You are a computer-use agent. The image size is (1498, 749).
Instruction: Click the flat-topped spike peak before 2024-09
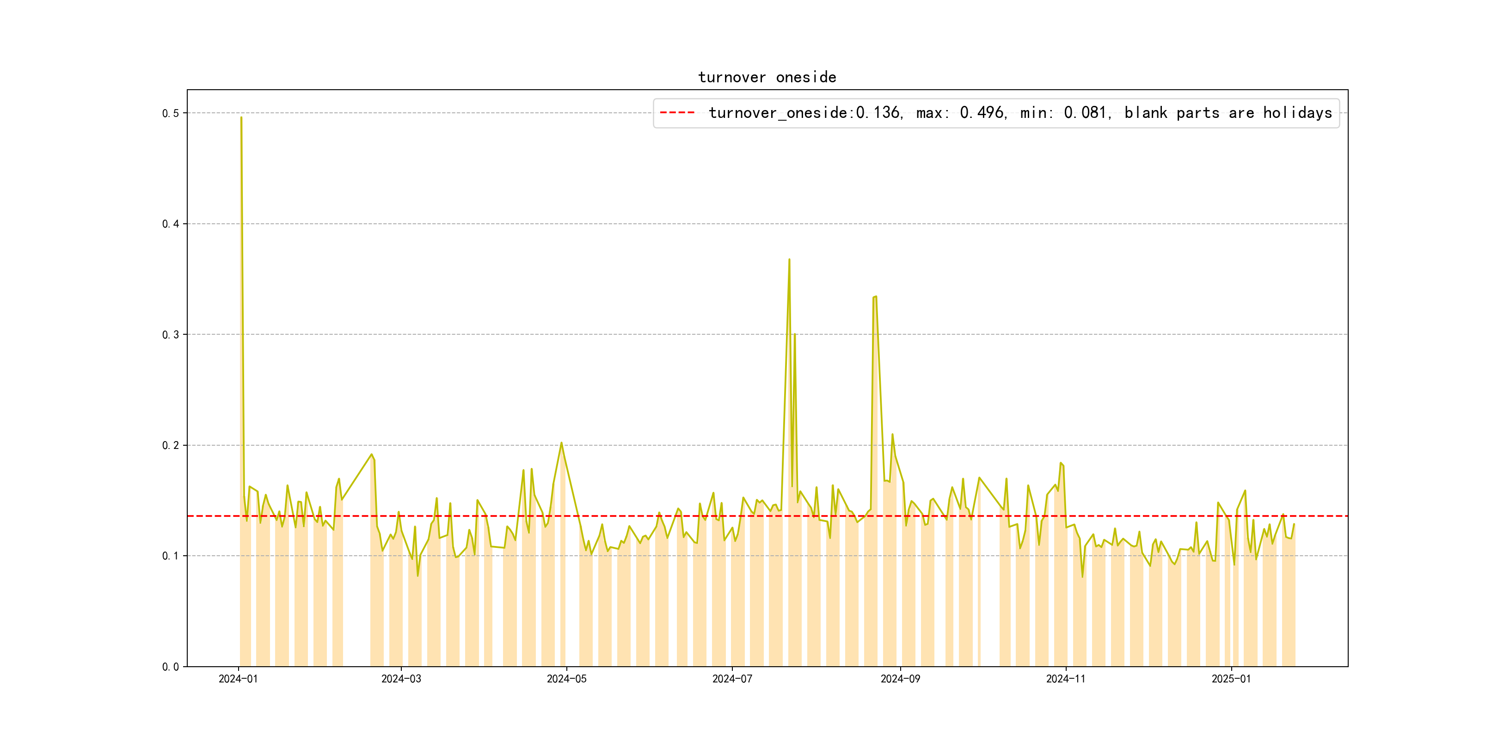click(875, 297)
